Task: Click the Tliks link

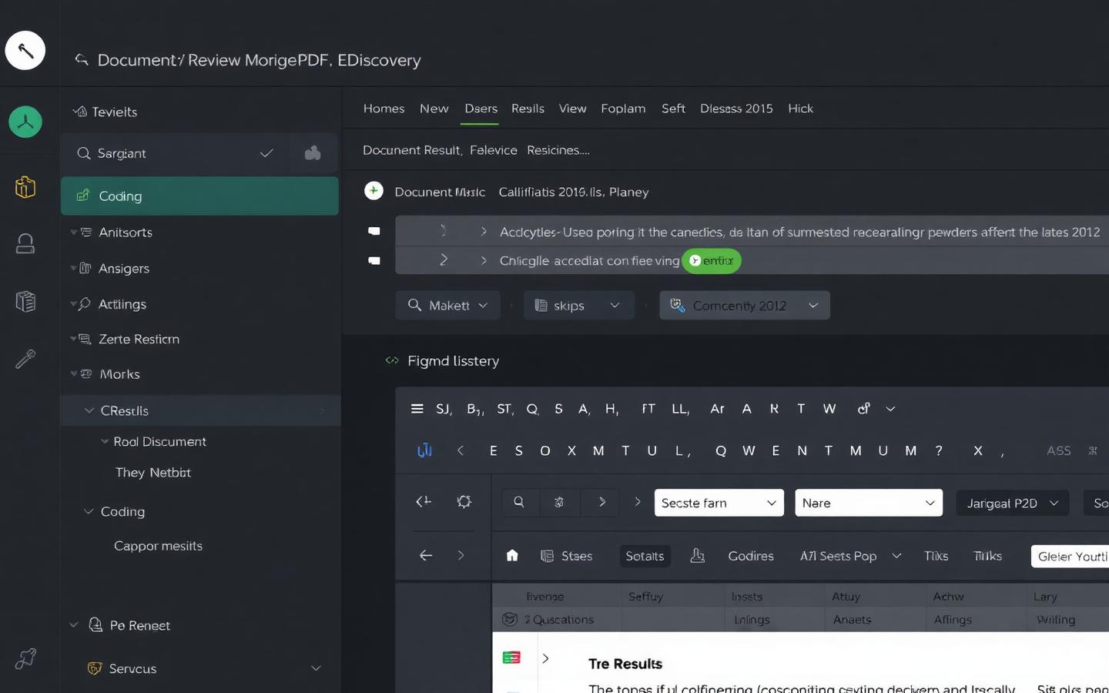Action: pos(936,556)
